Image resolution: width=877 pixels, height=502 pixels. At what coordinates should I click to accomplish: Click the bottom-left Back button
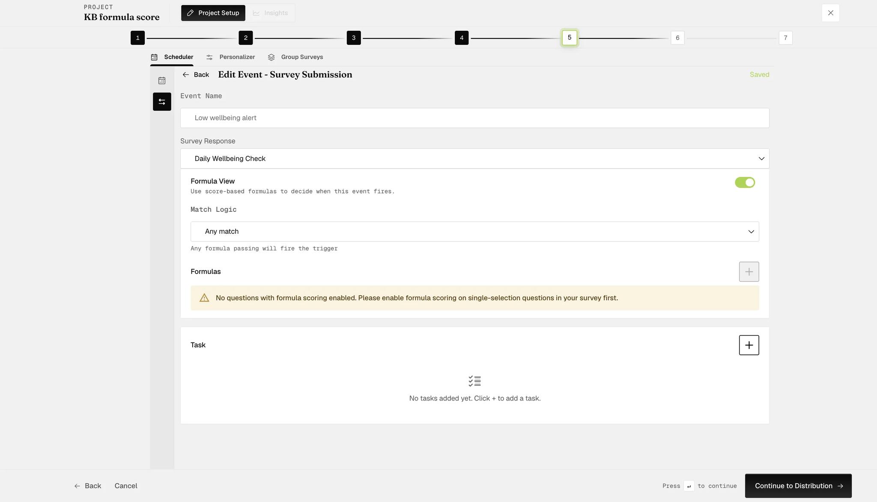88,486
